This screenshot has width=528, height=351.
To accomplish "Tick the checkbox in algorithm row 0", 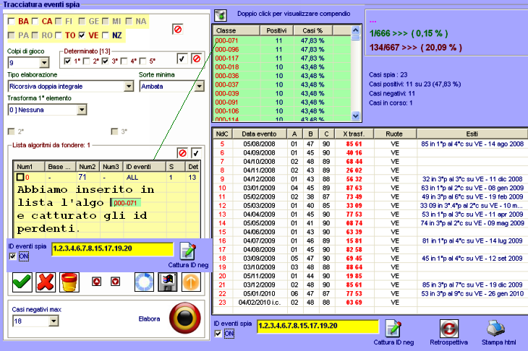I will pos(20,177).
